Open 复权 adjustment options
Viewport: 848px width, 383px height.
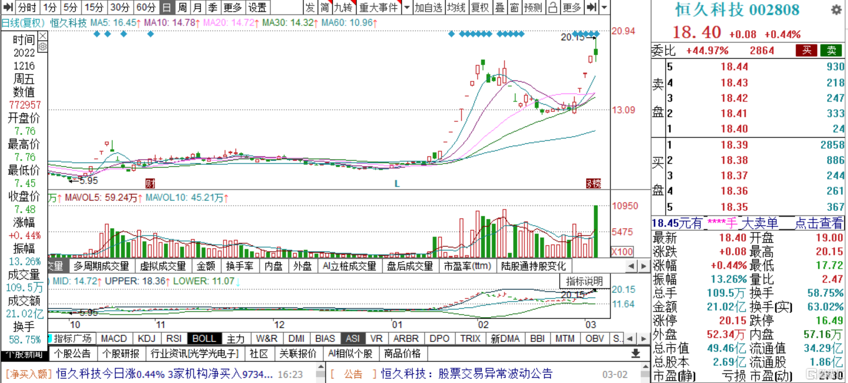tap(480, 7)
